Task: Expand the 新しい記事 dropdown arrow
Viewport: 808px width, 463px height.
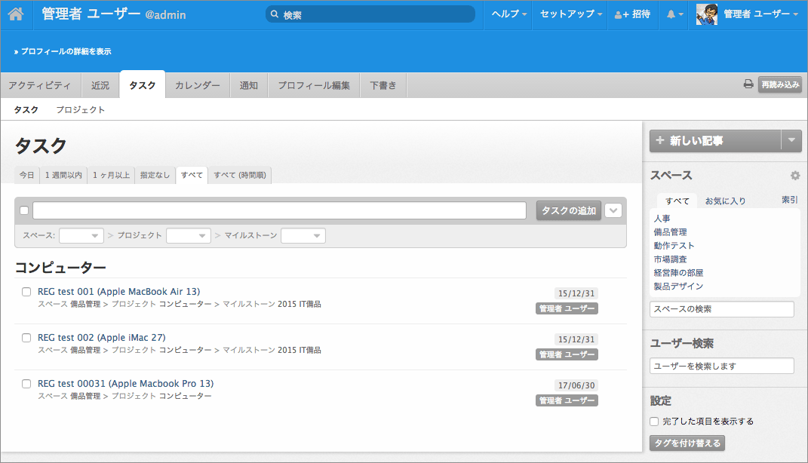Action: point(791,140)
